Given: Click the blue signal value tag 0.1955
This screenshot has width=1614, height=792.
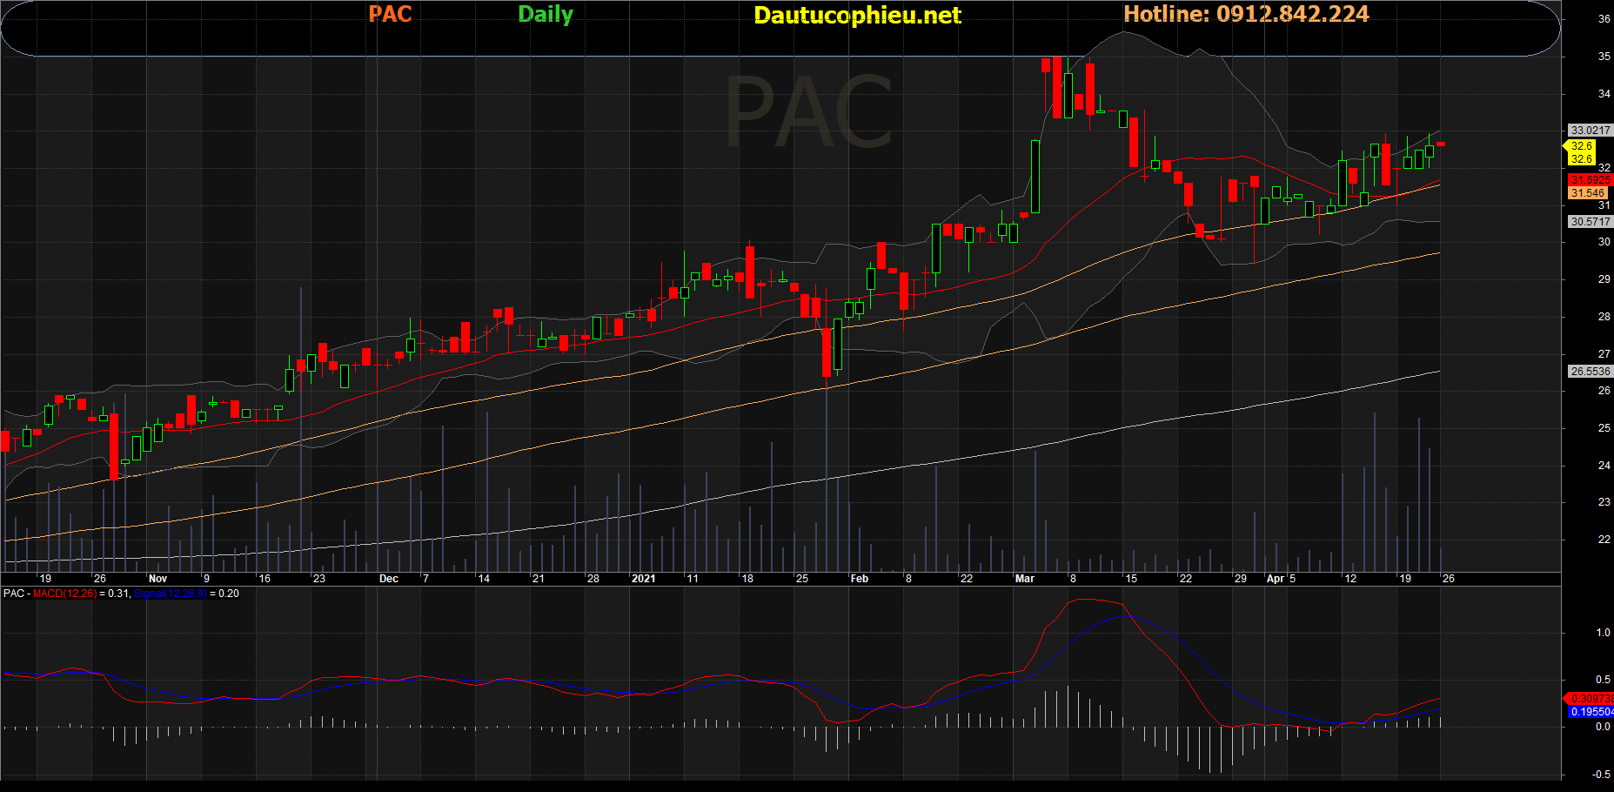Looking at the screenshot, I should pyautogui.click(x=1591, y=712).
